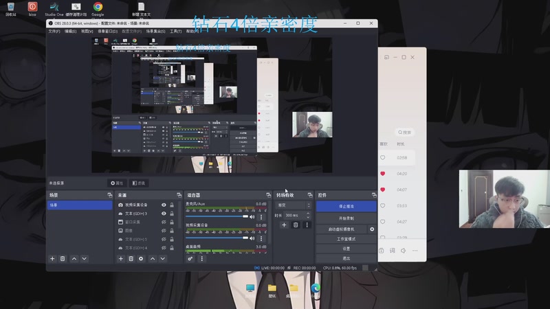Remove transition with trash icon
This screenshot has height=309, width=550.
tap(296, 225)
